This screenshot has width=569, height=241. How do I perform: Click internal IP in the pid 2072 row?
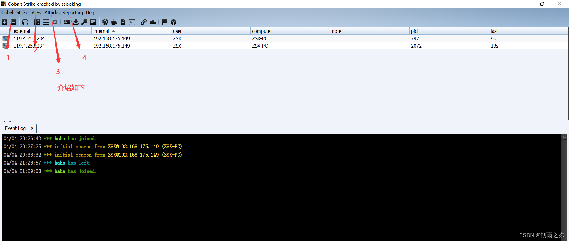(111, 46)
